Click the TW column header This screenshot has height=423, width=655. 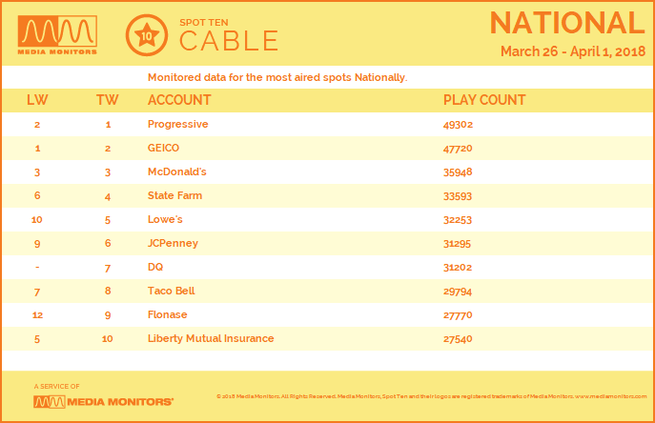(x=108, y=100)
